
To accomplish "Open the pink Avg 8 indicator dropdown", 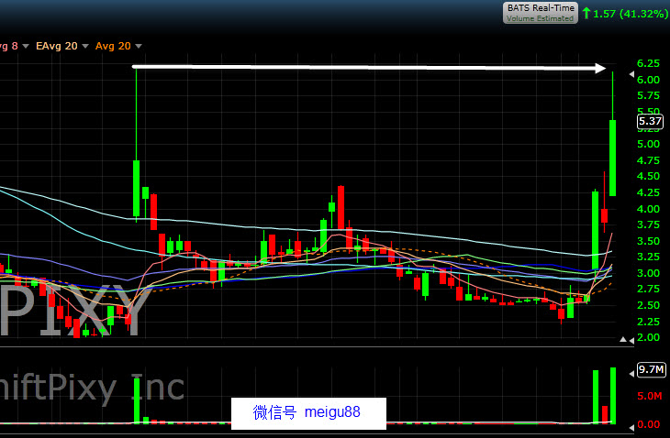I will 26,46.
